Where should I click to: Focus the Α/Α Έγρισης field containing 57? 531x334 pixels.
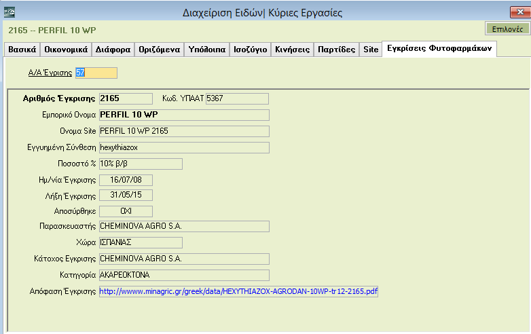point(96,73)
